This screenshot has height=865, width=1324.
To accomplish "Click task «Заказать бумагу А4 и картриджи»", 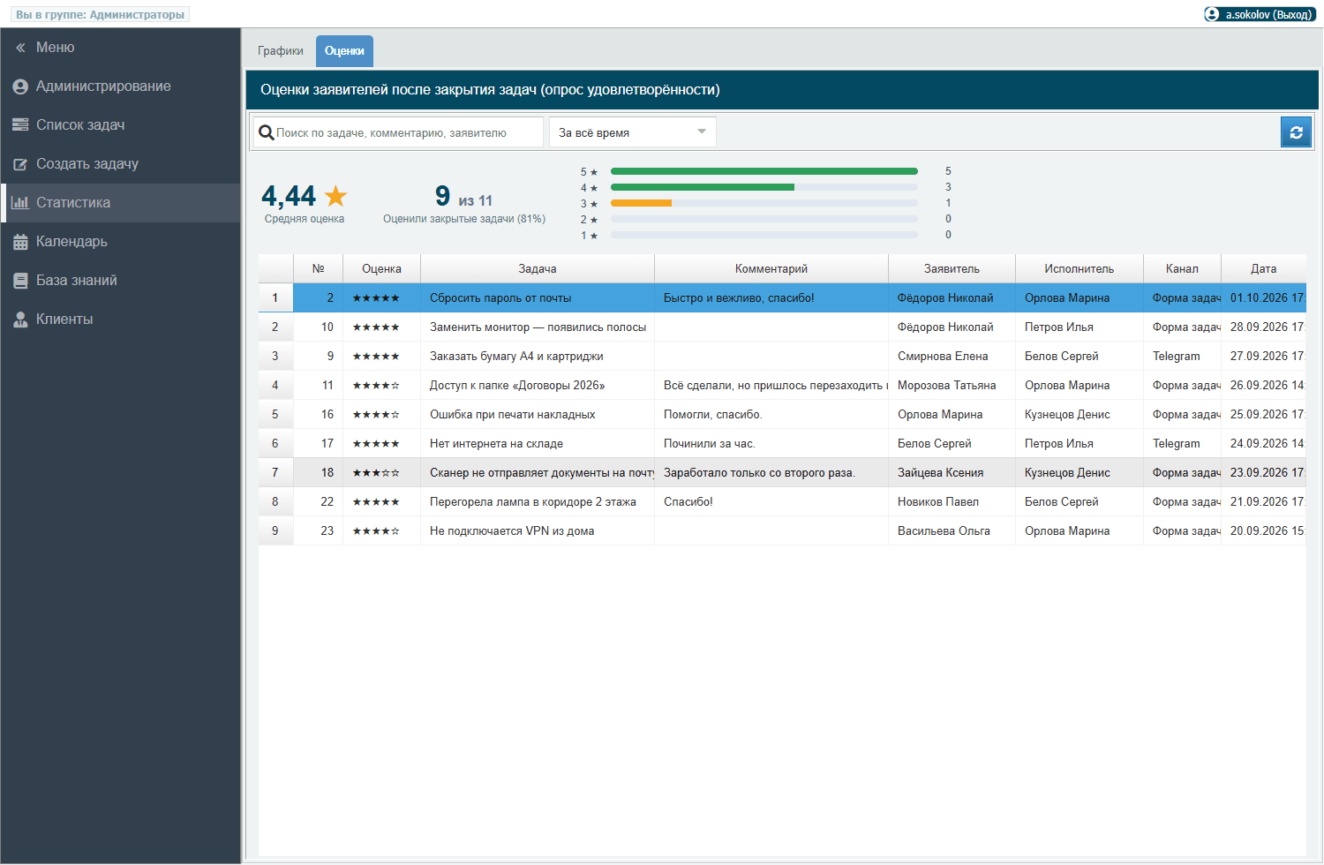I will tap(516, 357).
